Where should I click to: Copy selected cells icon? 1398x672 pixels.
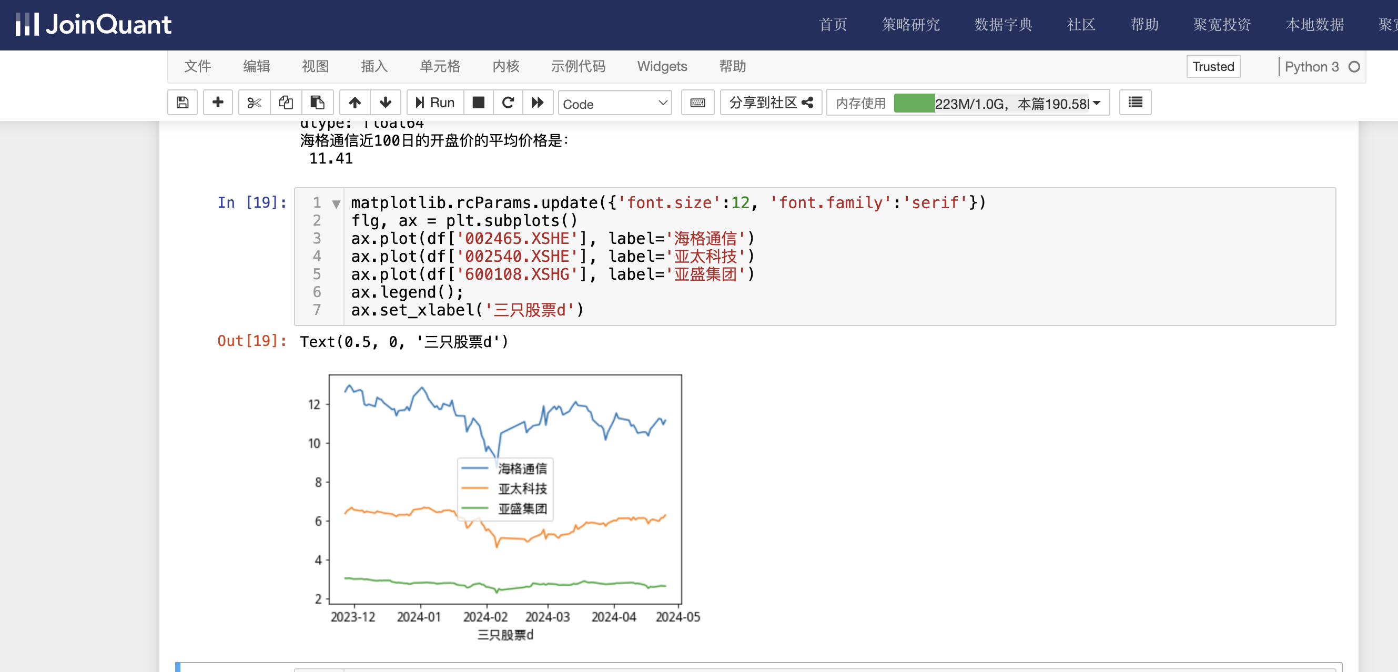tap(286, 103)
